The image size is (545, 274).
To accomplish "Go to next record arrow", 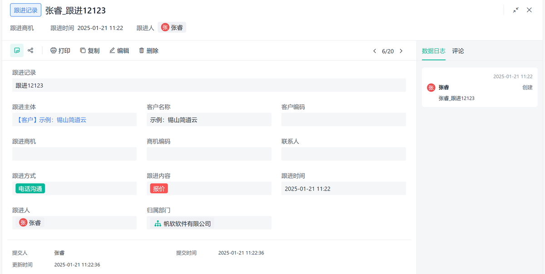I will coord(401,51).
